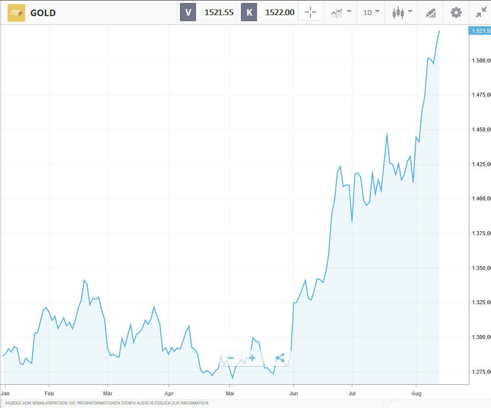Screen dimensions: 491x408
Task: Click the 1.400,00 price axis label
Action: pos(480,198)
